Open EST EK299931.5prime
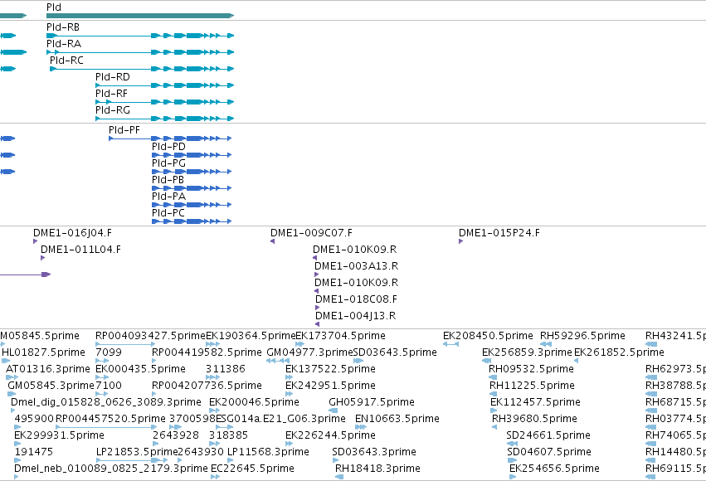 pyautogui.click(x=59, y=436)
